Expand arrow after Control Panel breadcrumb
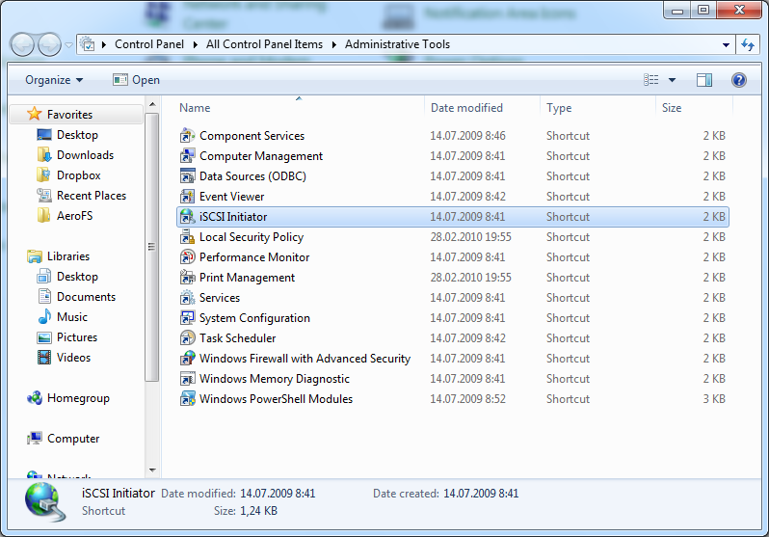Screen dimensions: 769x537 196,44
